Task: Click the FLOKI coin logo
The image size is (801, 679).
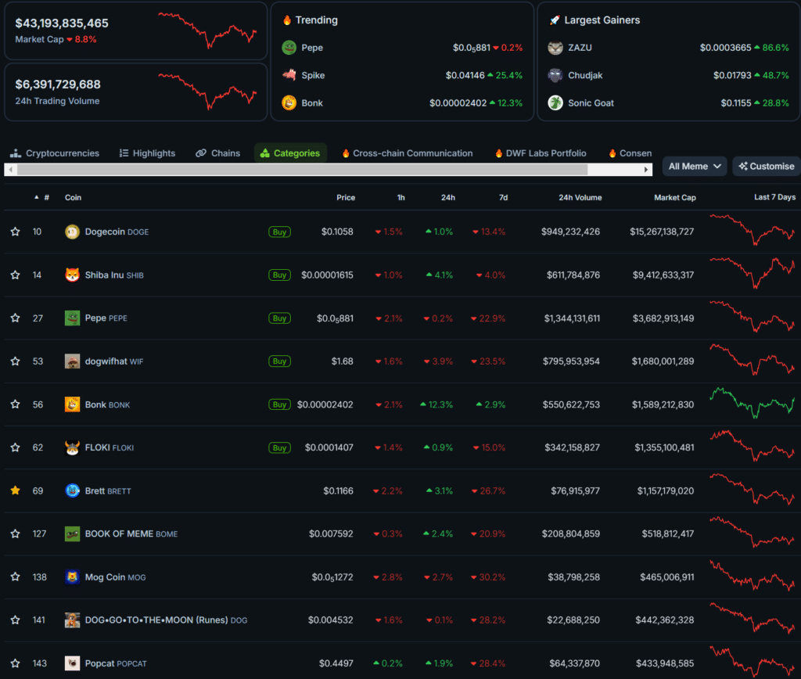Action: click(x=72, y=447)
